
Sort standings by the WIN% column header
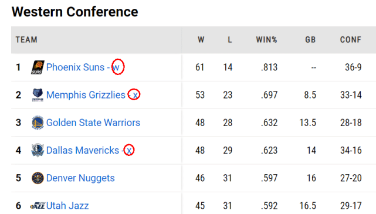(x=266, y=39)
